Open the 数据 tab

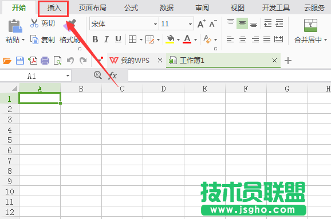167,8
